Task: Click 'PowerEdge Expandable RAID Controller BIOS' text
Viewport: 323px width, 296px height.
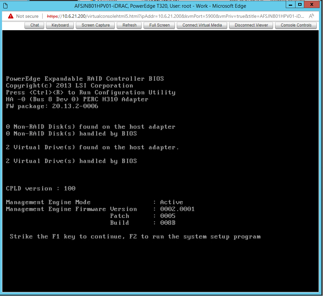Action: (x=85, y=79)
